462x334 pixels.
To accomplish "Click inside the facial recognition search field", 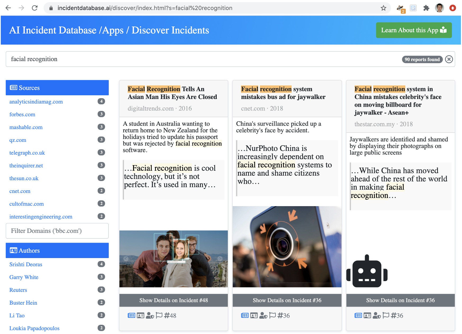I will [106, 59].
